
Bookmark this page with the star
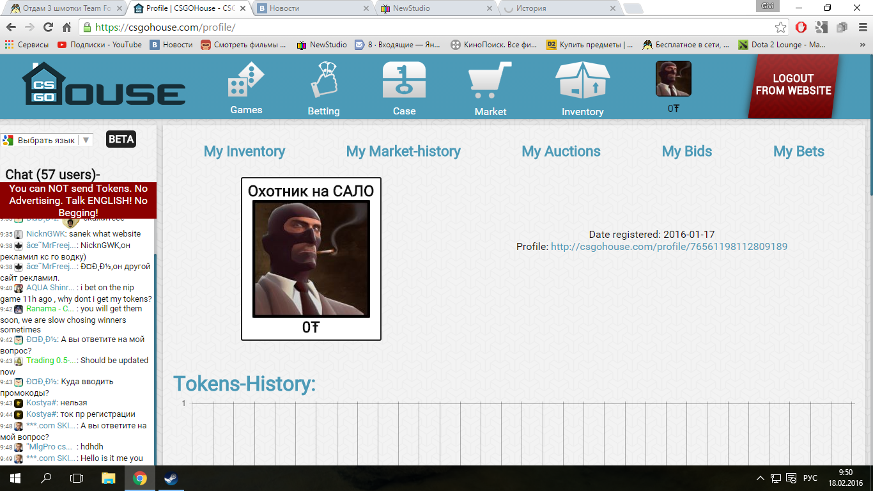(780, 27)
